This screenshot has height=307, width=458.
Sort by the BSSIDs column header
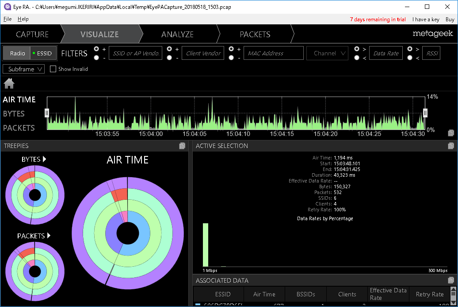click(305, 294)
